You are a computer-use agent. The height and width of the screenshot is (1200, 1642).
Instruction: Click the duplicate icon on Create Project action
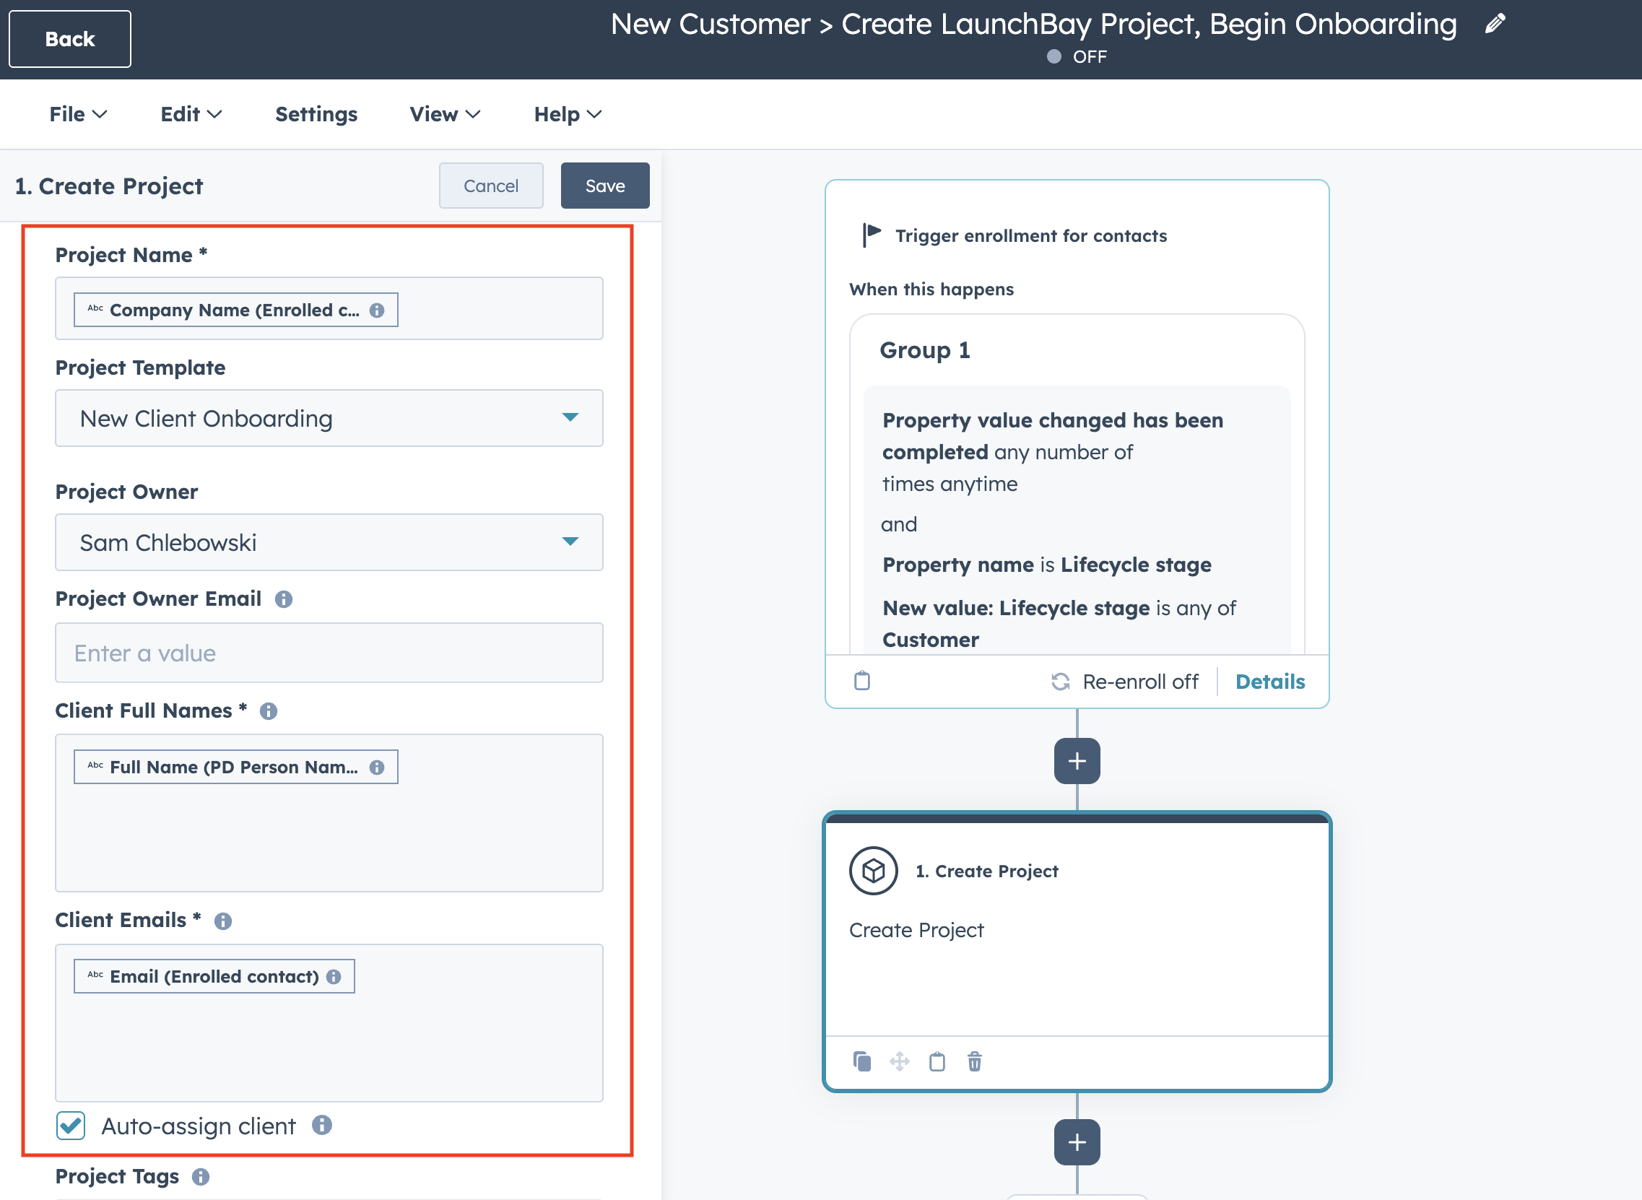(862, 1061)
